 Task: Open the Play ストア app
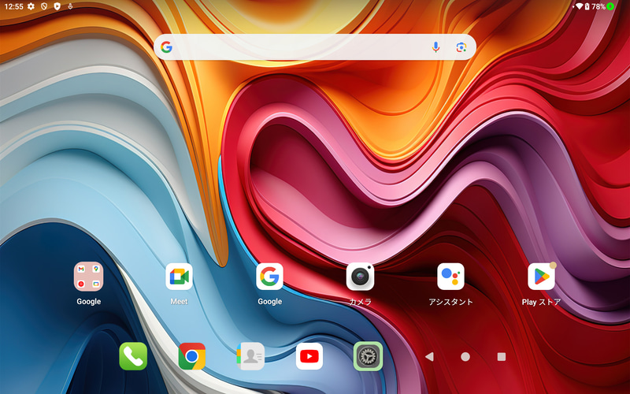[x=541, y=277]
